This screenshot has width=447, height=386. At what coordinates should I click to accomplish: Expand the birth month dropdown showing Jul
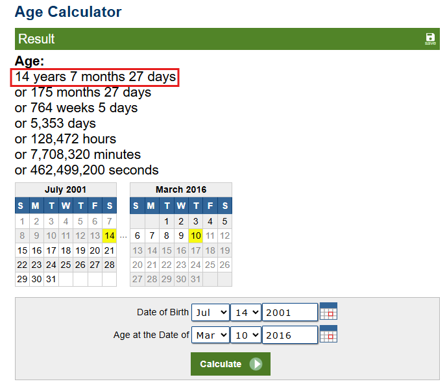[210, 312]
